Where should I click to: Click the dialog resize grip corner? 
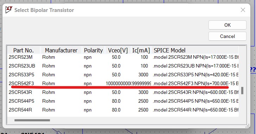tap(248, 126)
